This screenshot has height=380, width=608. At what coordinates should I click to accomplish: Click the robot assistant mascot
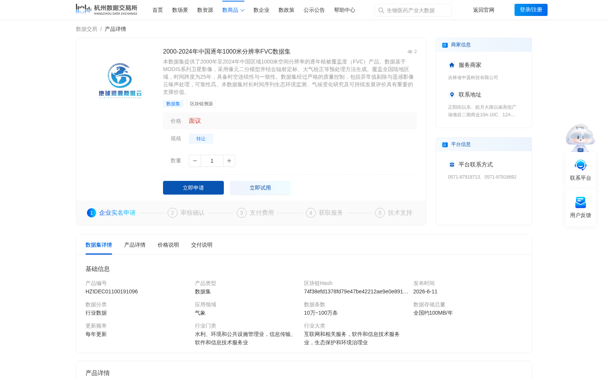[x=580, y=138]
